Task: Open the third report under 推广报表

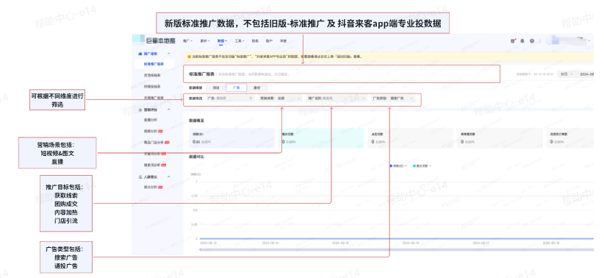Action: (x=152, y=86)
